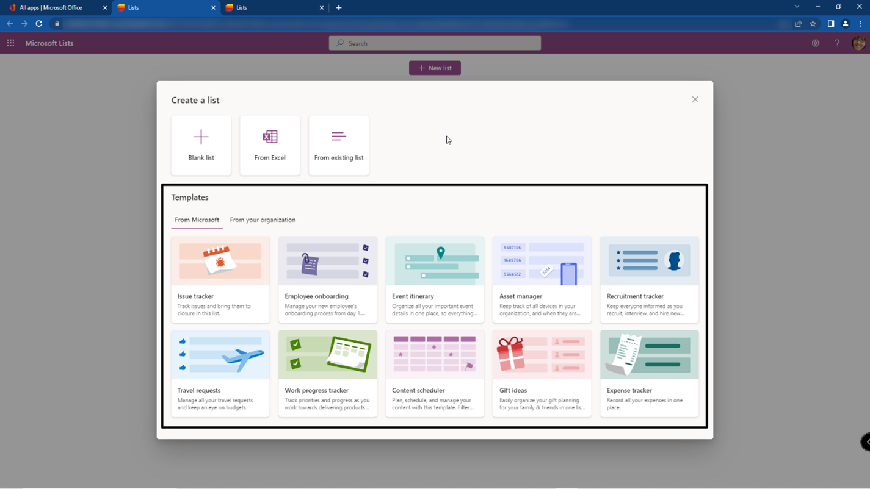Click the New list button

click(435, 68)
